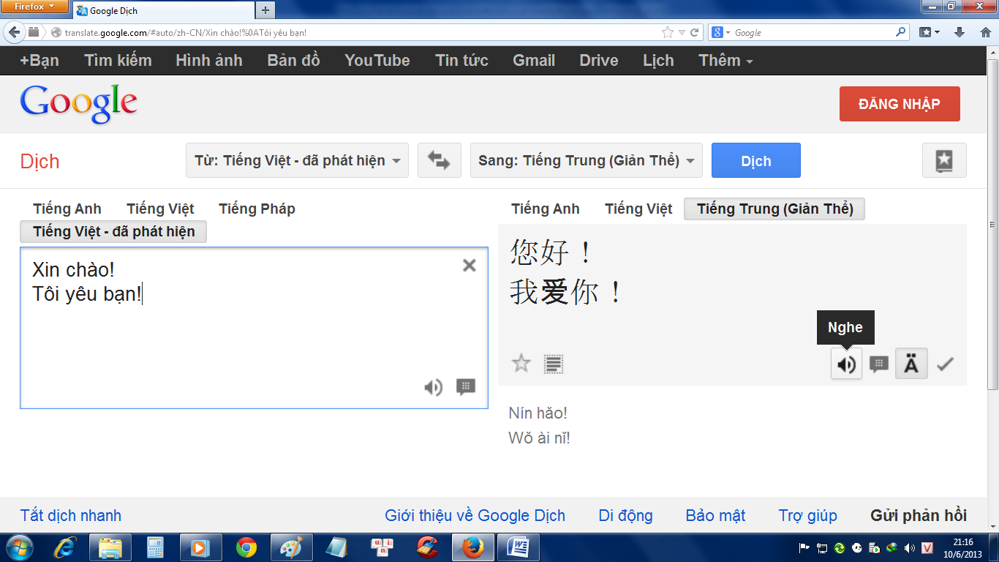
Task: Open Drive in the Google bar
Action: click(x=599, y=61)
